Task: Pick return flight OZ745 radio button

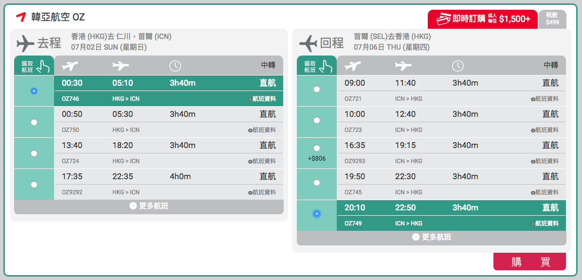Action: tap(317, 182)
